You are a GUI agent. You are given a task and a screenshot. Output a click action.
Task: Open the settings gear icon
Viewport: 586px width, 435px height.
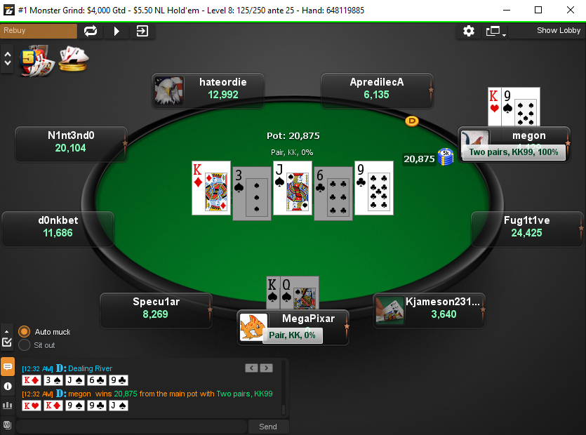point(469,31)
